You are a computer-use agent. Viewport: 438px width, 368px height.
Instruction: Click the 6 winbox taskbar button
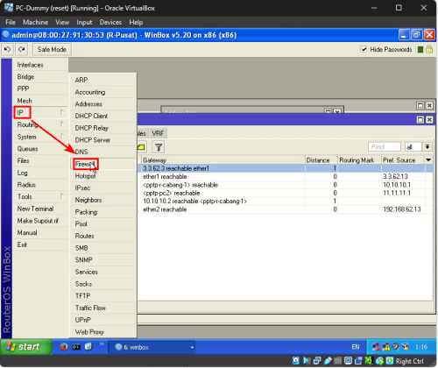(x=152, y=347)
